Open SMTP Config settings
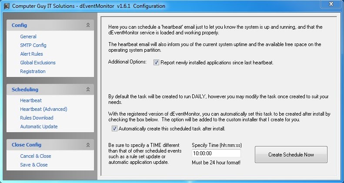Screen dimensions: 344x183 (x=33, y=45)
